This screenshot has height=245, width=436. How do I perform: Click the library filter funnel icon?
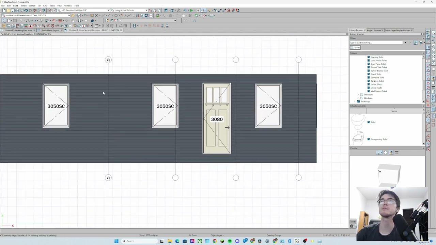(x=421, y=43)
